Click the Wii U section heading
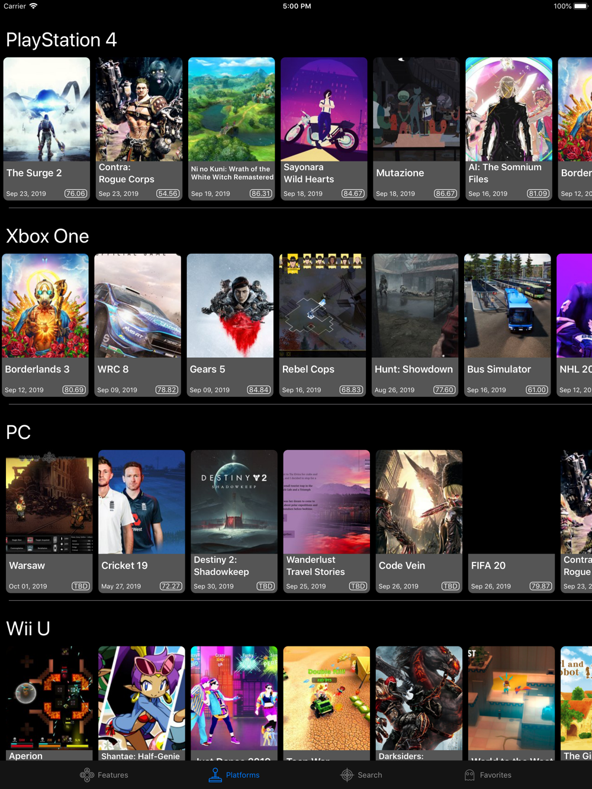This screenshot has height=789, width=592. (28, 628)
